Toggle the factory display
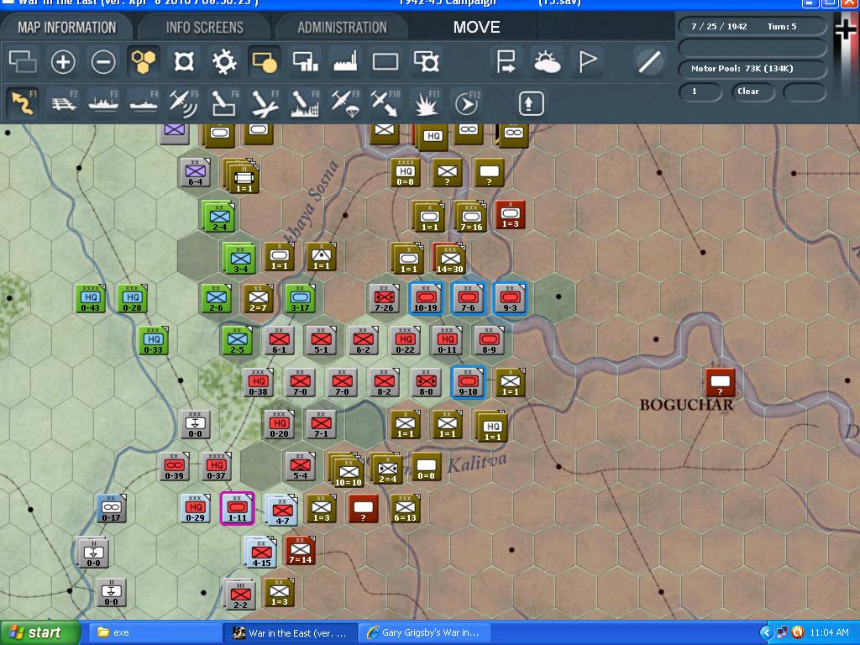Viewport: 860px width, 645px height. click(x=345, y=61)
